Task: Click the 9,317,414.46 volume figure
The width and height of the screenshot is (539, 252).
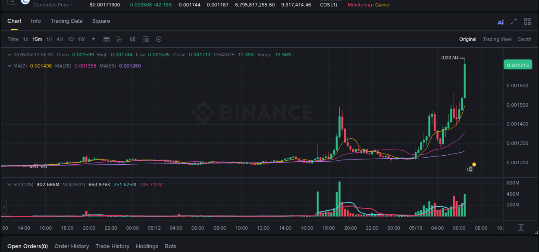Action: tap(296, 5)
